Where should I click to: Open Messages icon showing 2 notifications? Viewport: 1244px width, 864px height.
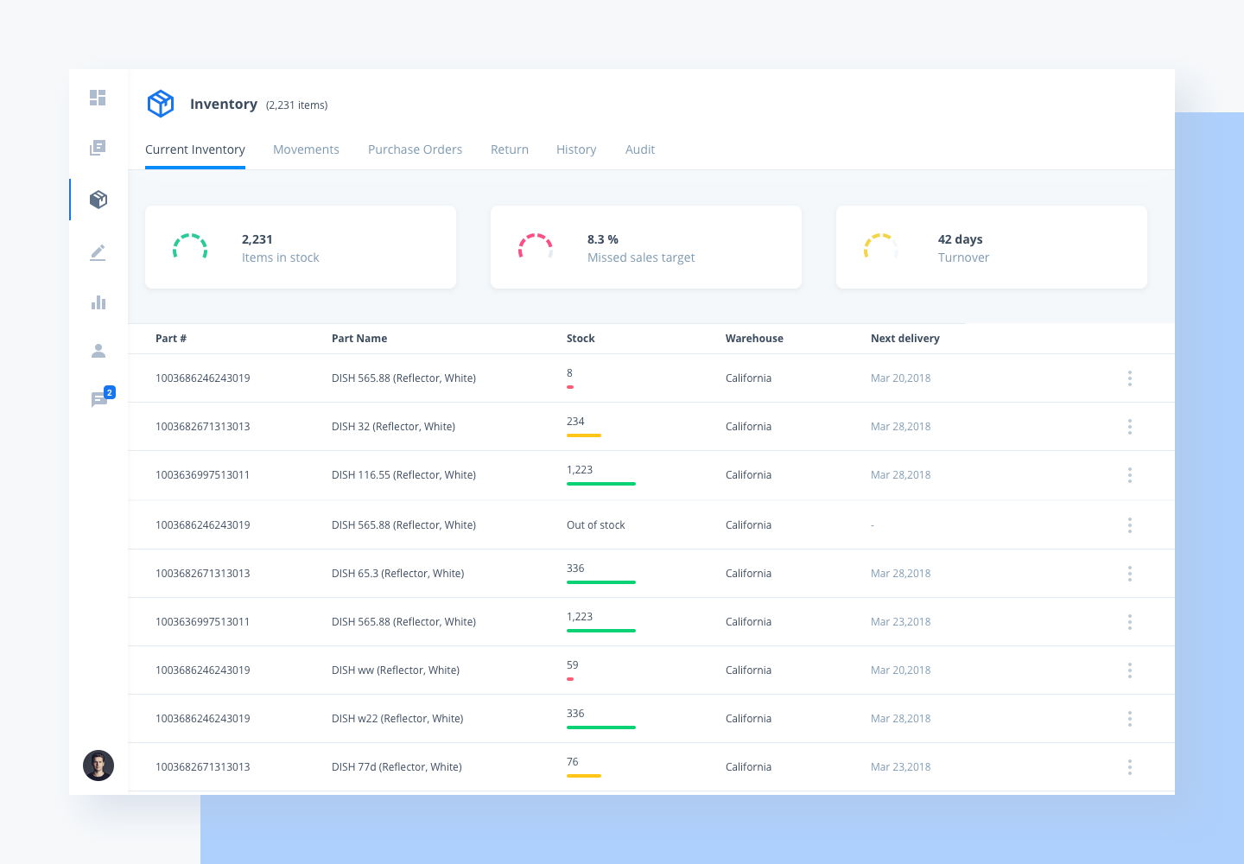pyautogui.click(x=98, y=398)
